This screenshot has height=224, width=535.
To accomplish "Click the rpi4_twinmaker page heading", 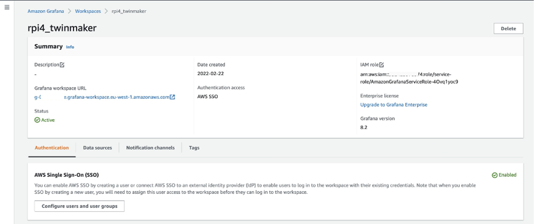I will coord(62,28).
